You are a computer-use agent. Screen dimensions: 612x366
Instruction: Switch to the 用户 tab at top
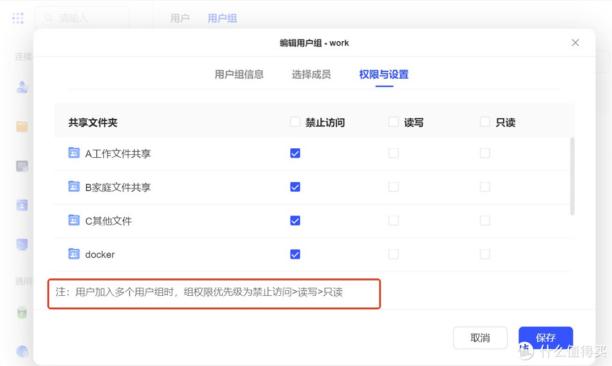pyautogui.click(x=180, y=18)
